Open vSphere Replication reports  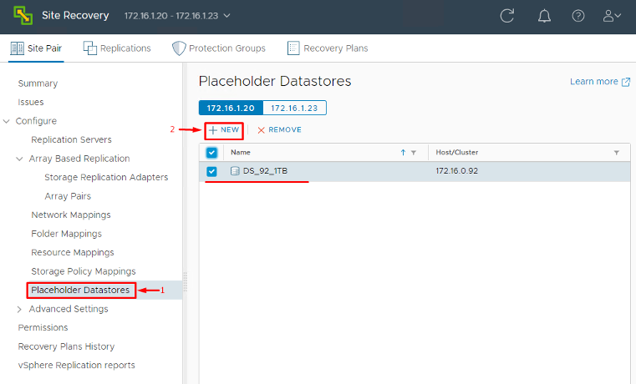(x=77, y=366)
